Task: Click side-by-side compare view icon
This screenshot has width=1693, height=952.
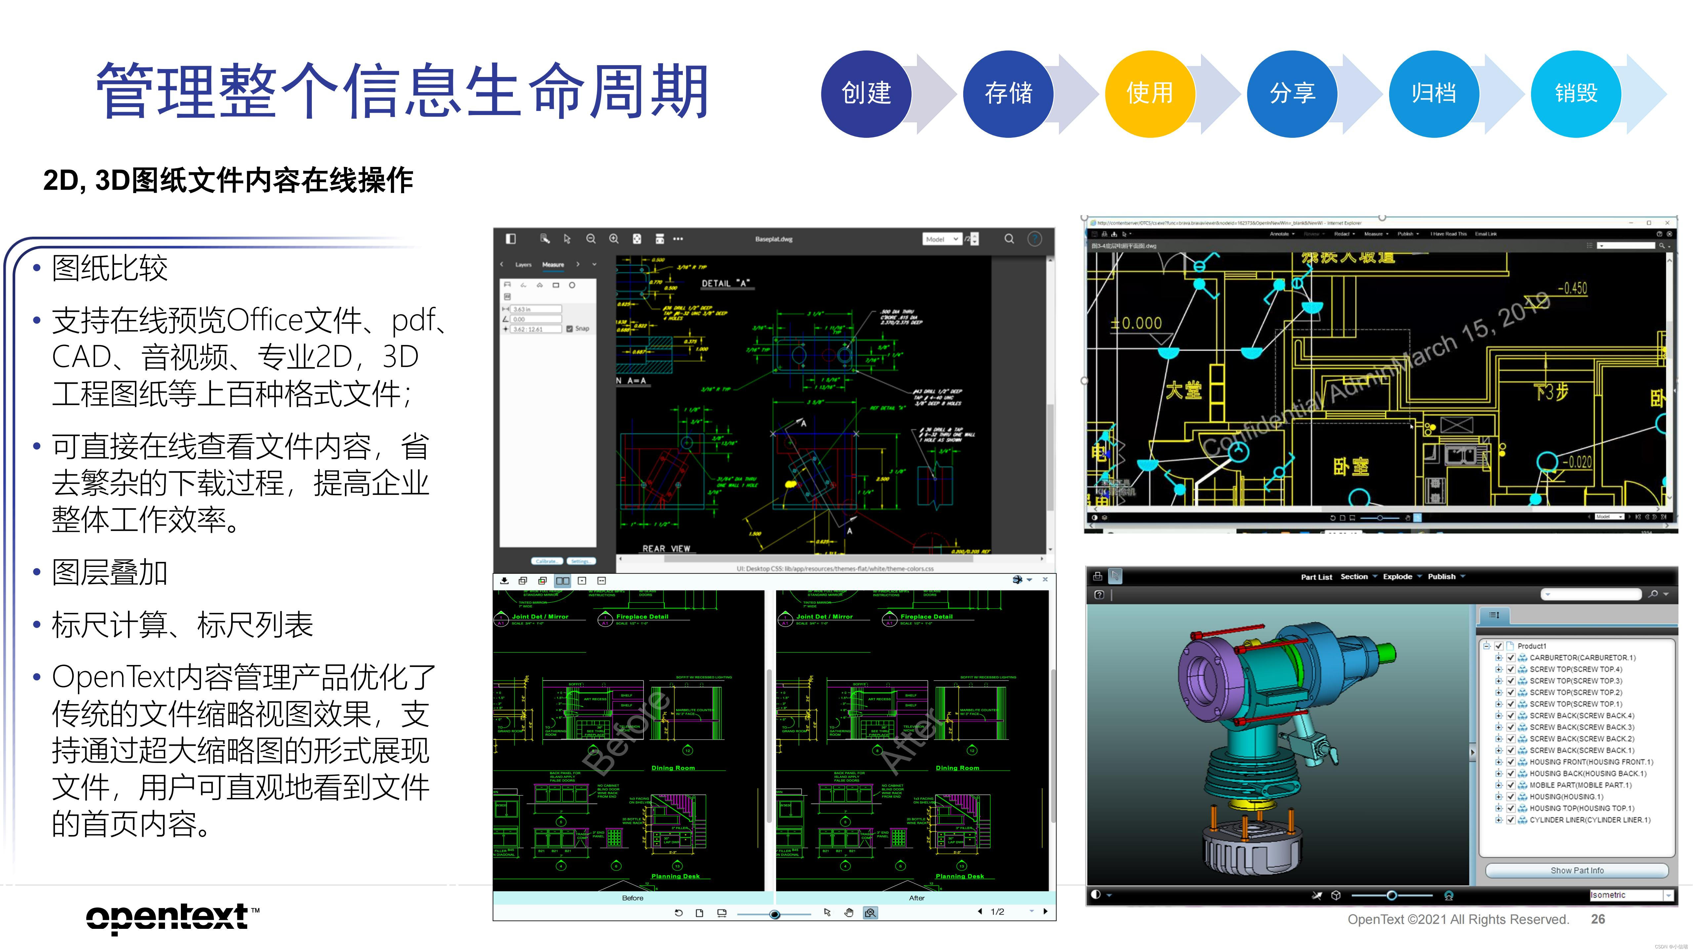Action: coord(562,581)
